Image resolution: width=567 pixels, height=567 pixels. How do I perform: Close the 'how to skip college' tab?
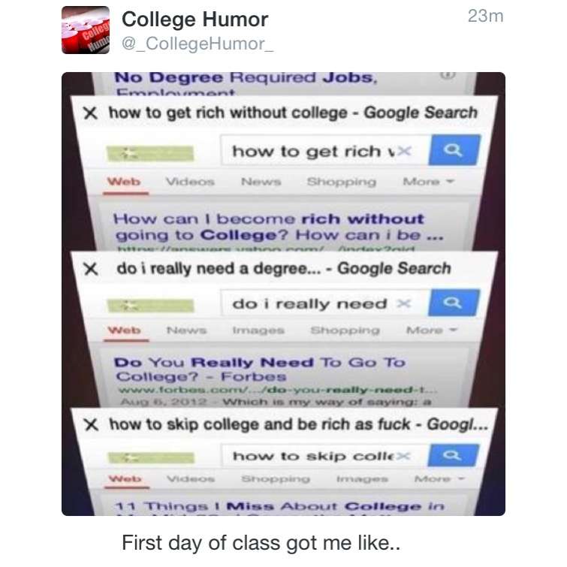tap(91, 424)
